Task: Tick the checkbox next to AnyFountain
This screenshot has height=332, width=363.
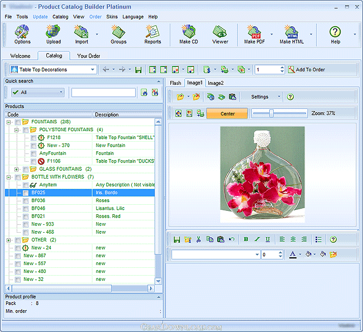Action: tap(34, 153)
